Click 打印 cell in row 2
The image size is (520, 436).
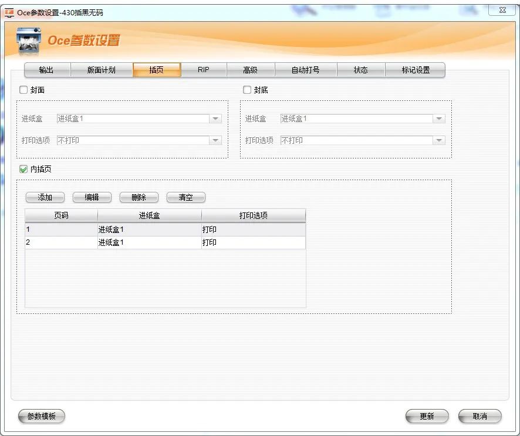(x=254, y=242)
